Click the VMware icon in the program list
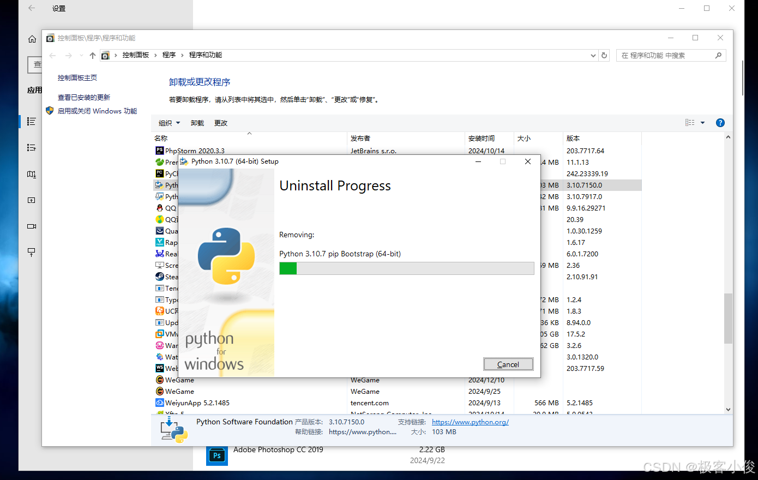Image resolution: width=758 pixels, height=480 pixels. (160, 334)
